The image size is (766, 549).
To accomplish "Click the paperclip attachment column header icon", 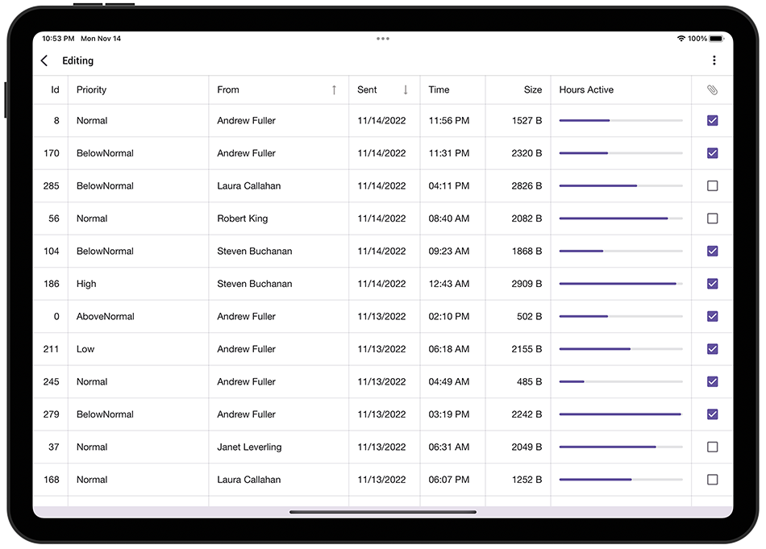I will [712, 89].
